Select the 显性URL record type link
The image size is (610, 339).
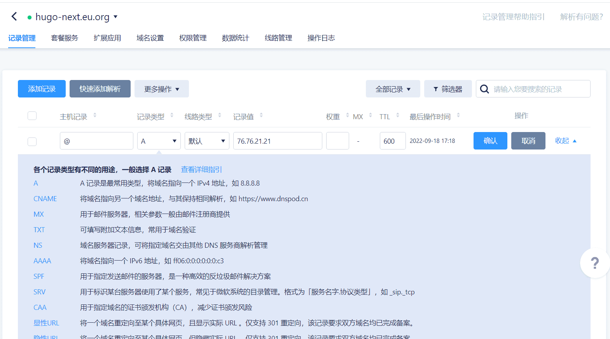tap(46, 323)
